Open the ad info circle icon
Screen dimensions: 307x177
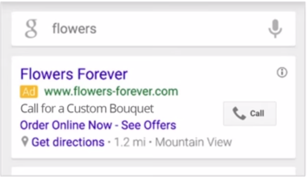(x=282, y=73)
